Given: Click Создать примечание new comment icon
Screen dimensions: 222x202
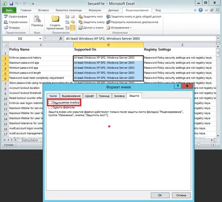Looking at the screenshot, I should 55,19.
